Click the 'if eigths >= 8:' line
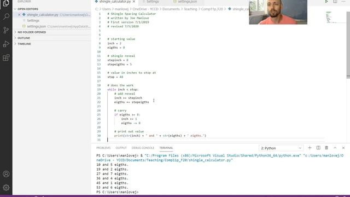 (127, 114)
